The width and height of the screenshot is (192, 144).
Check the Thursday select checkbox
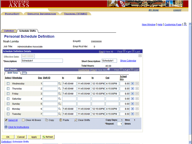[8, 89]
